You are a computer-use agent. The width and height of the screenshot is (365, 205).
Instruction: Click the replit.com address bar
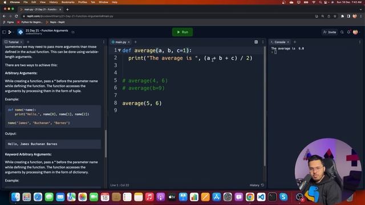coord(168,17)
